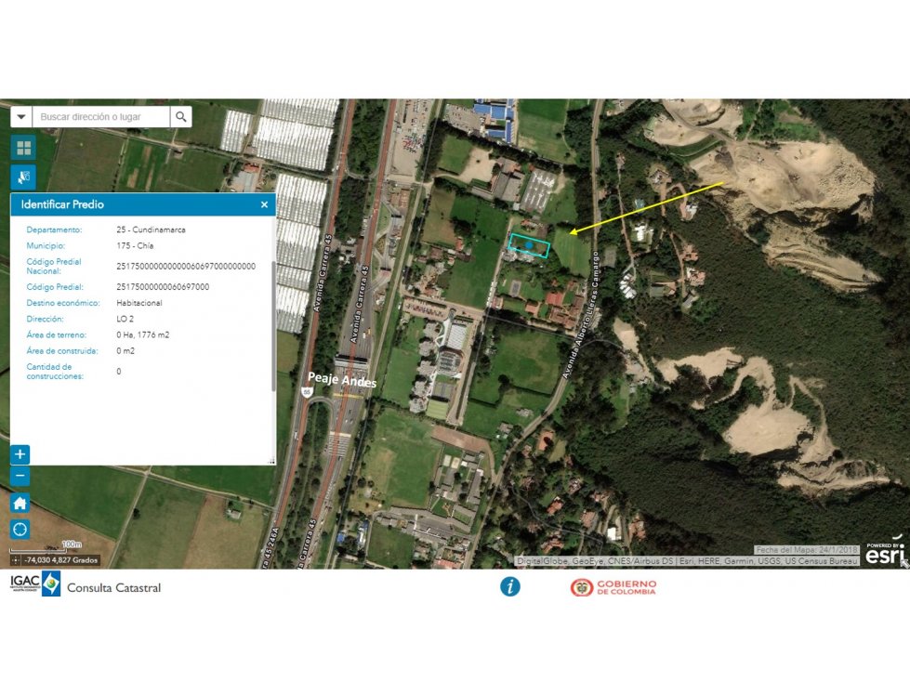
Task: Click the magnifying glass search button
Action: point(181,116)
